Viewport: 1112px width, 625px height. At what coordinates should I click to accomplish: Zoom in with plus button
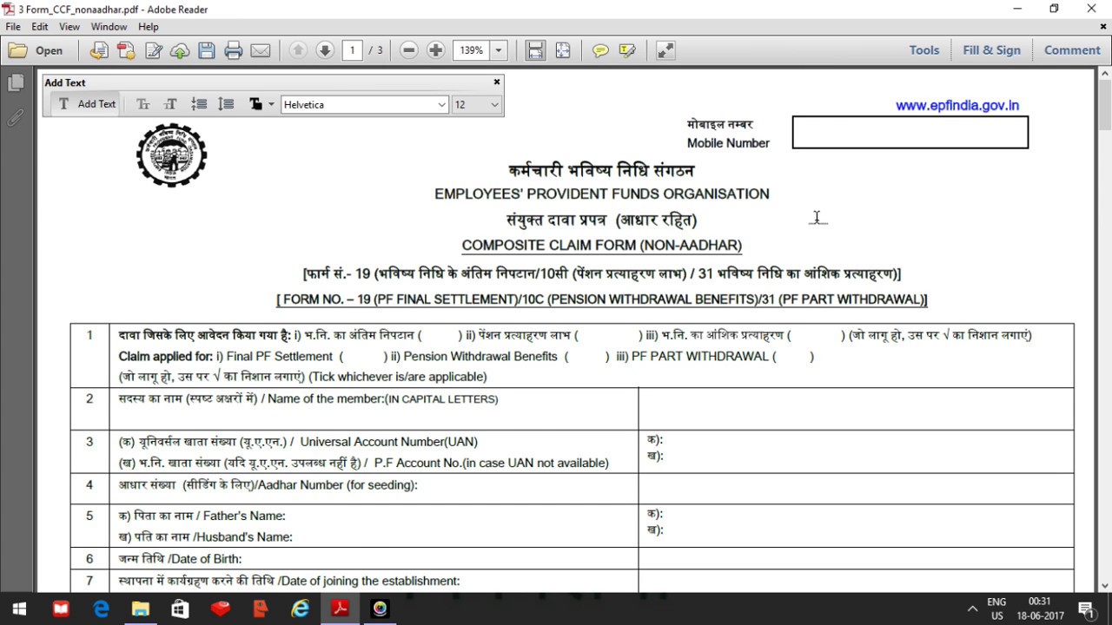tap(436, 50)
